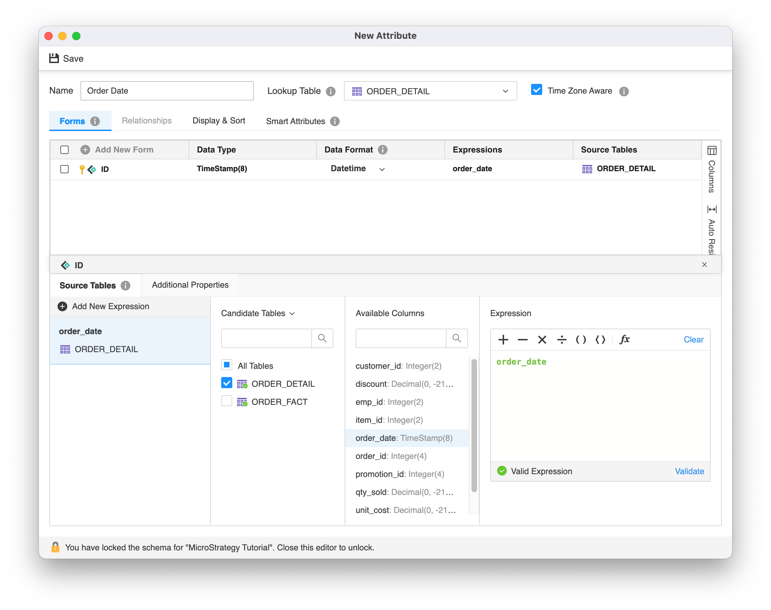
Task: Expand the Datetime data format dropdown
Action: tap(382, 169)
